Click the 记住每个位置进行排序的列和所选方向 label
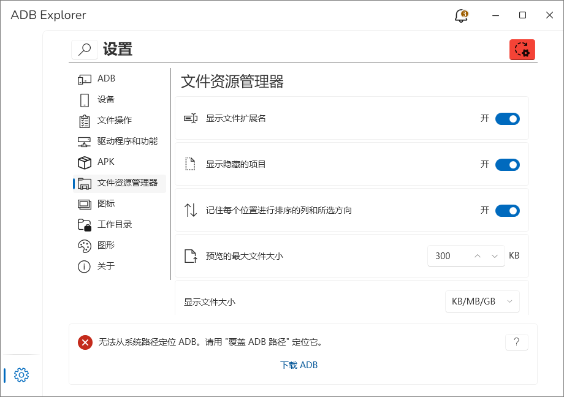Screen dimensions: 564x397 point(278,210)
